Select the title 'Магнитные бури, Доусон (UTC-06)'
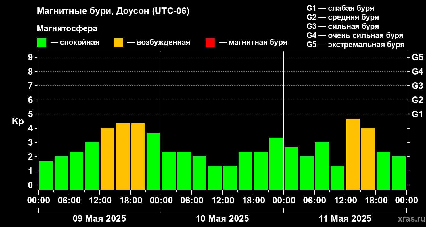Image resolution: width=426 pixels, height=227 pixels. (x=113, y=11)
